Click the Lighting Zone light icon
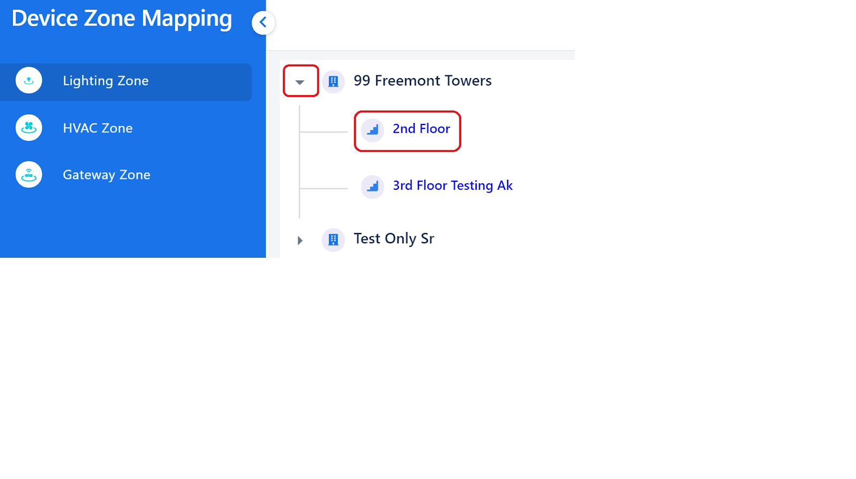The width and height of the screenshot is (856, 479). 29,81
